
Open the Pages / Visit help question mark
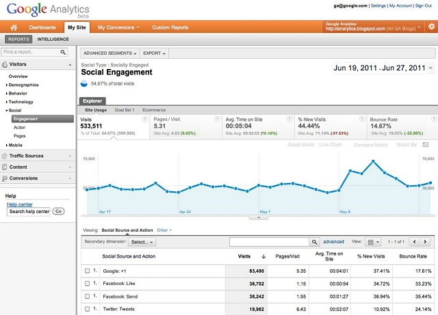(x=217, y=119)
